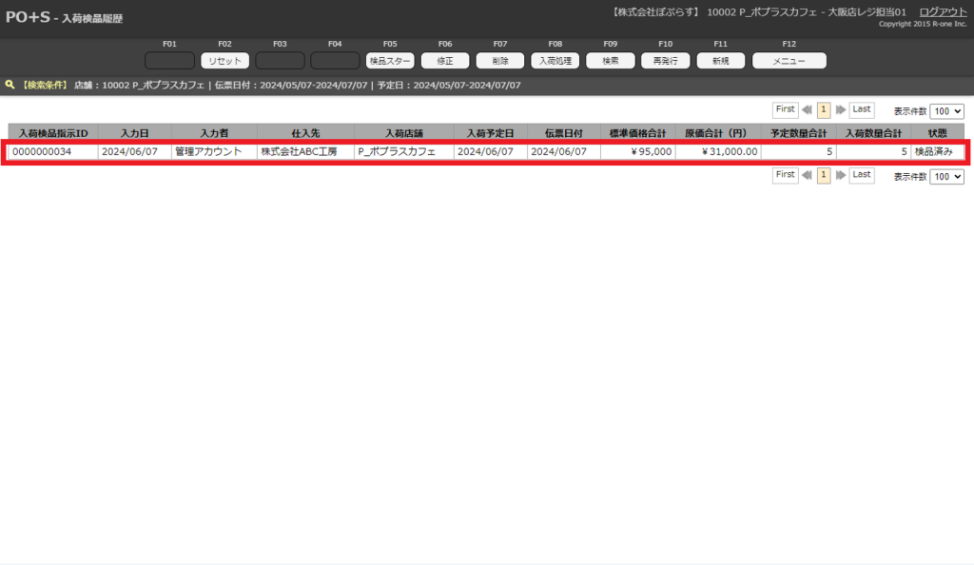
Task: Click the ログアウト link
Action: point(943,11)
